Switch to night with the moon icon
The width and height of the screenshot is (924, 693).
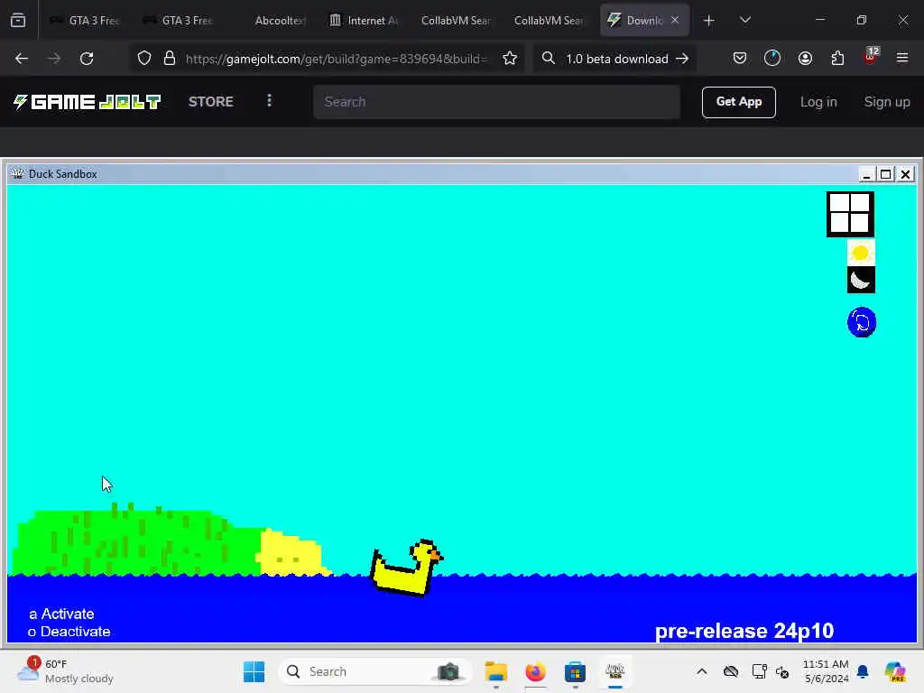coord(860,280)
